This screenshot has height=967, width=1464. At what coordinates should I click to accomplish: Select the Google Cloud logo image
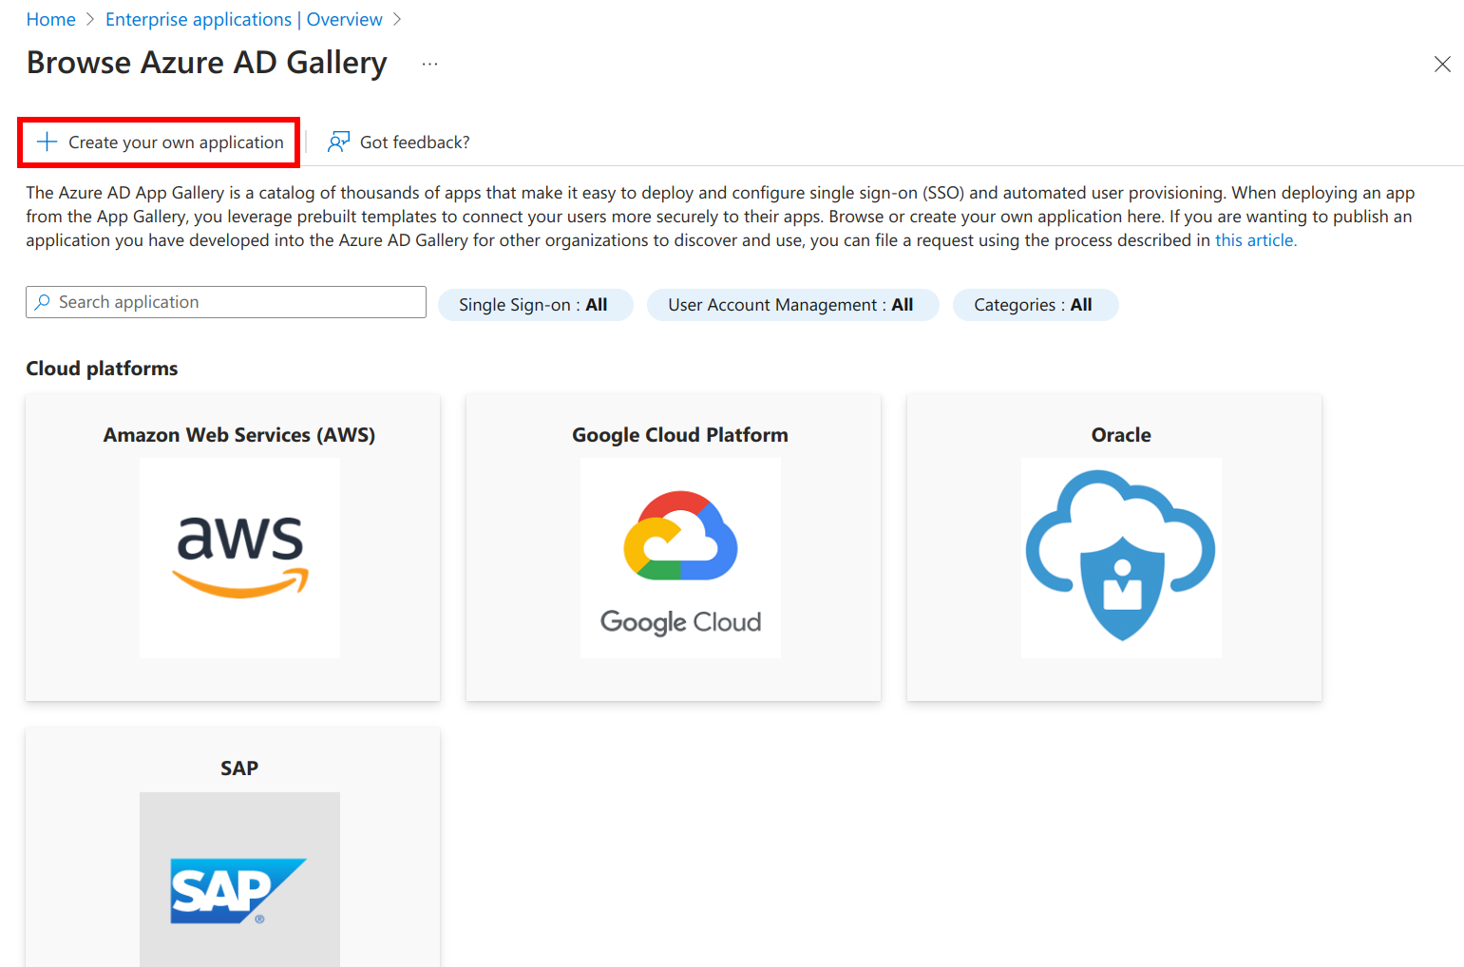click(680, 558)
